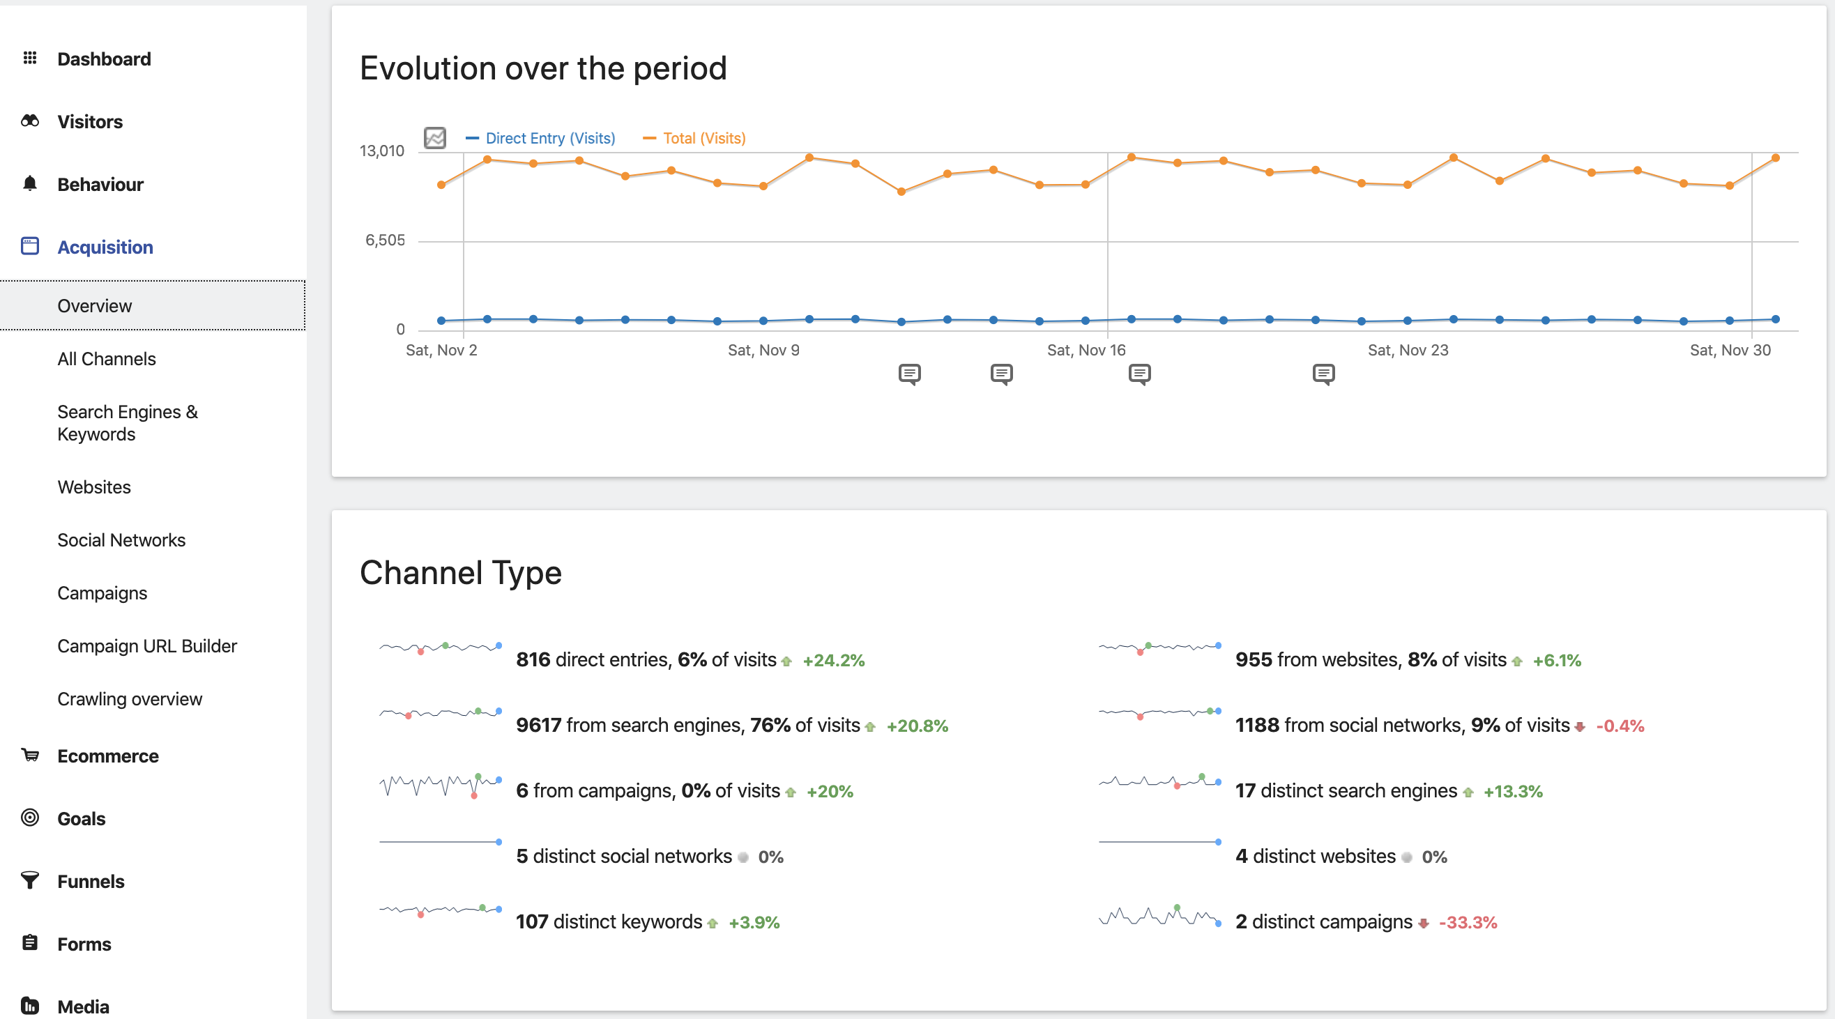1835x1019 pixels.
Task: Collapse the Acquisition menu section
Action: (x=105, y=247)
